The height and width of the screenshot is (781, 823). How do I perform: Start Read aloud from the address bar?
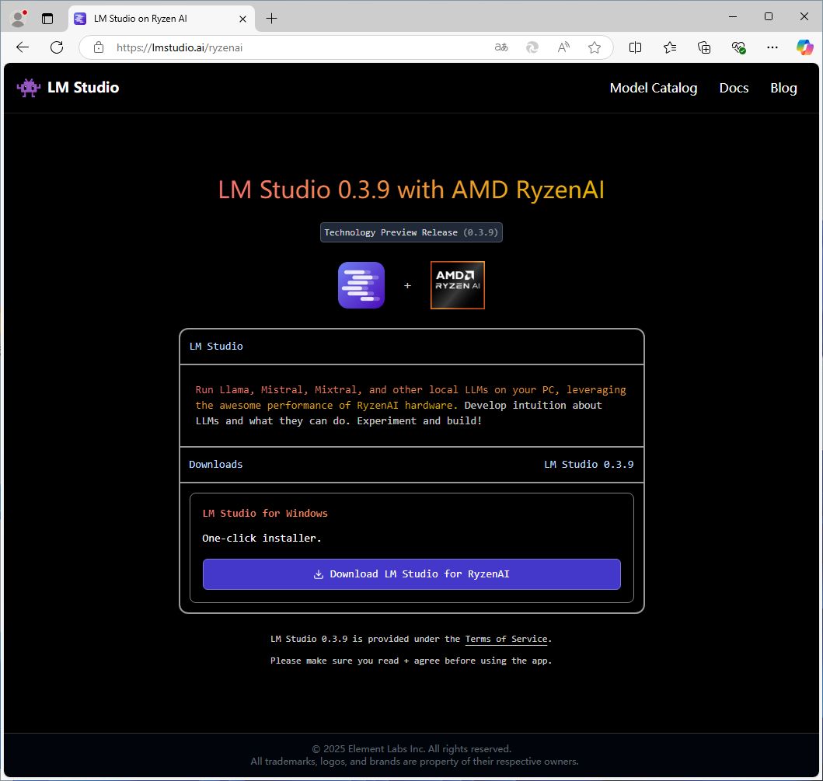563,47
